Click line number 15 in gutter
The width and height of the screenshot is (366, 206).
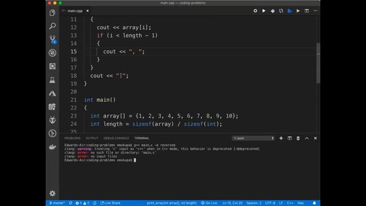click(74, 51)
